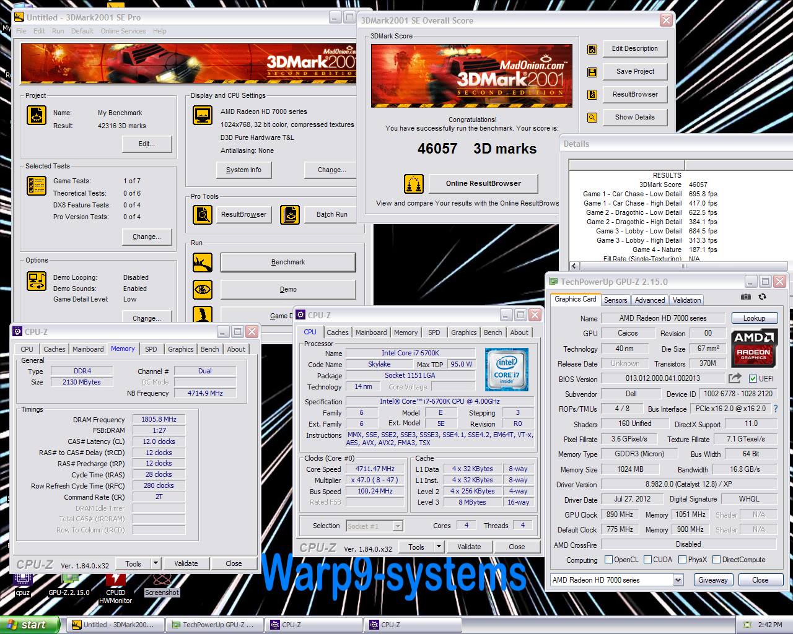Click the taskbar clock showing 2:42 PM
Screen dimensions: 793x634
(770, 625)
